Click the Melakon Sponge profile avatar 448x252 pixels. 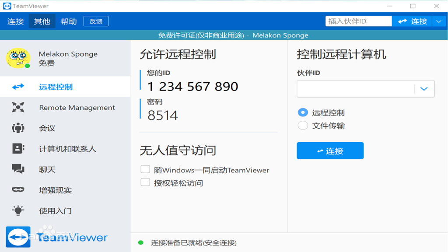[x=18, y=58]
